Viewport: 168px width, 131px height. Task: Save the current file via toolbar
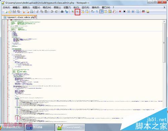coord(14,11)
